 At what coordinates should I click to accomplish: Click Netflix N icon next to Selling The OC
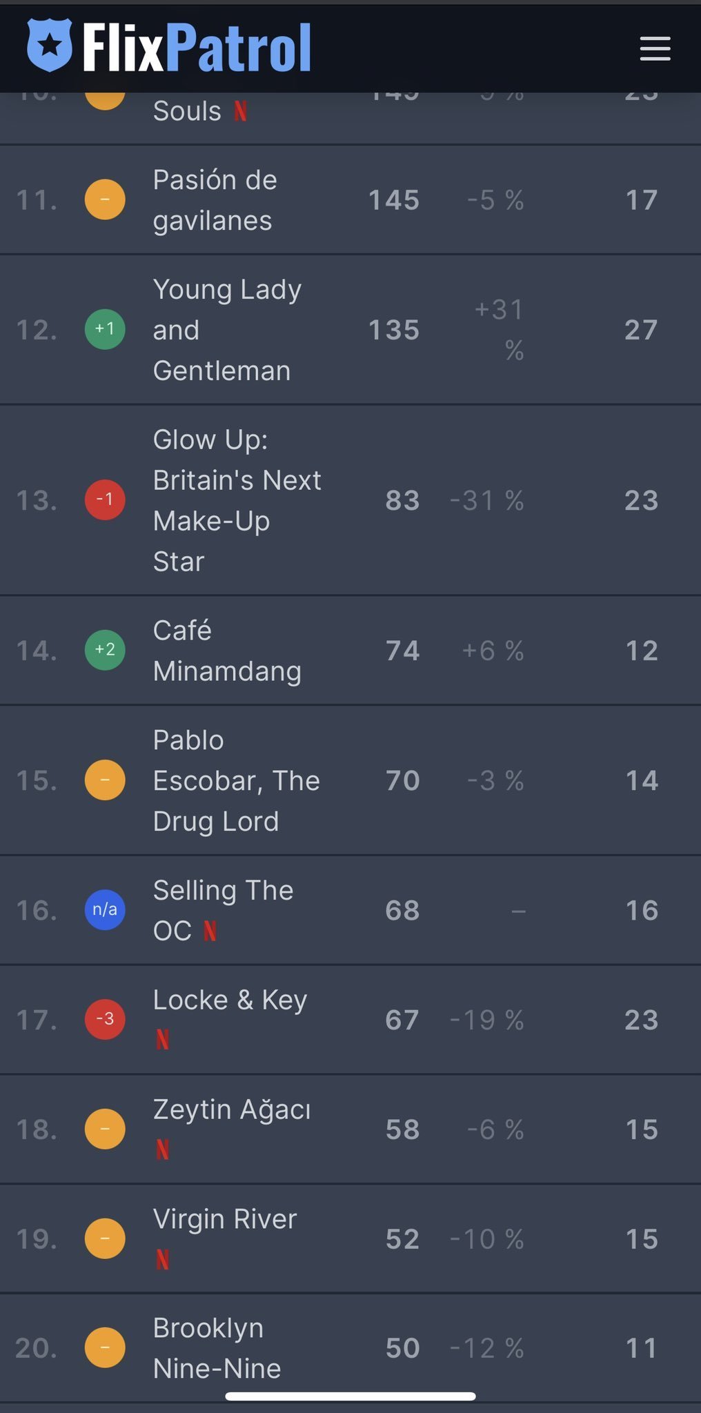210,931
